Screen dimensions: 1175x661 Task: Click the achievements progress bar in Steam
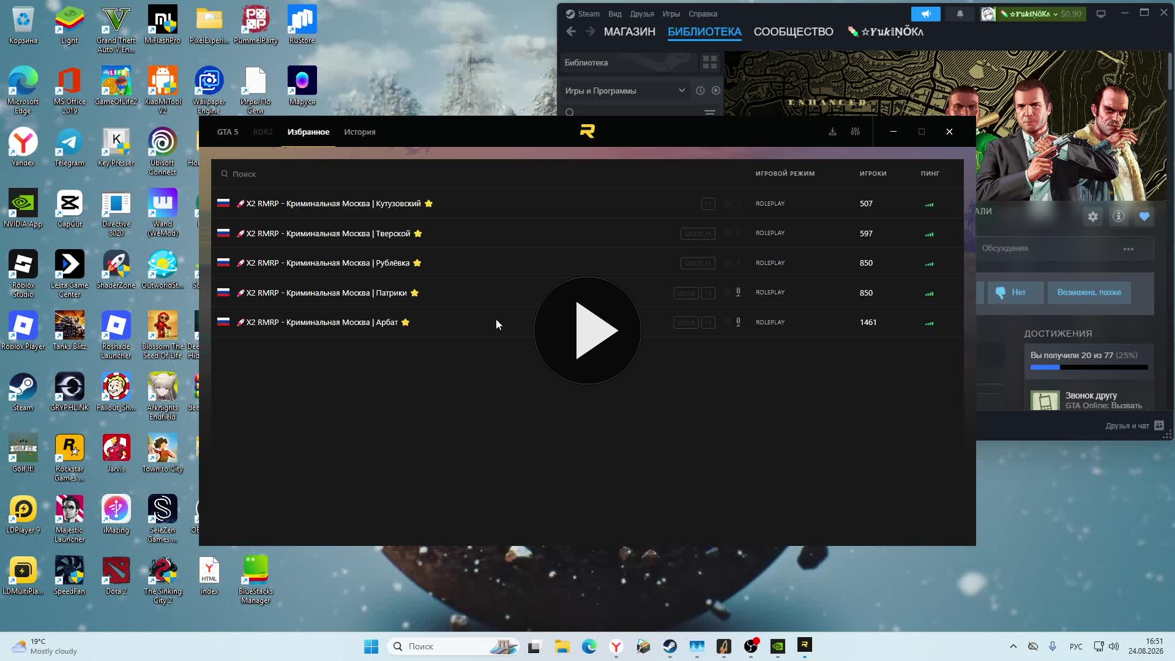click(x=1089, y=367)
